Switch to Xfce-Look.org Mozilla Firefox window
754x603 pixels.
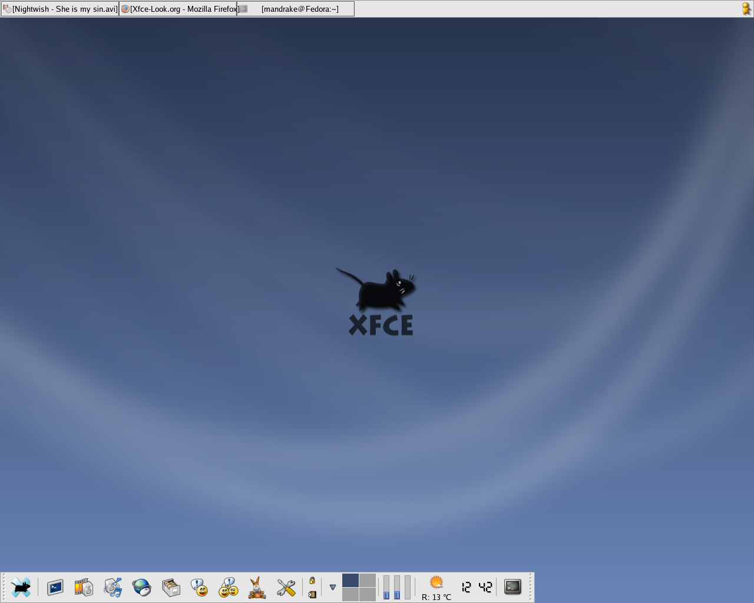(x=178, y=9)
